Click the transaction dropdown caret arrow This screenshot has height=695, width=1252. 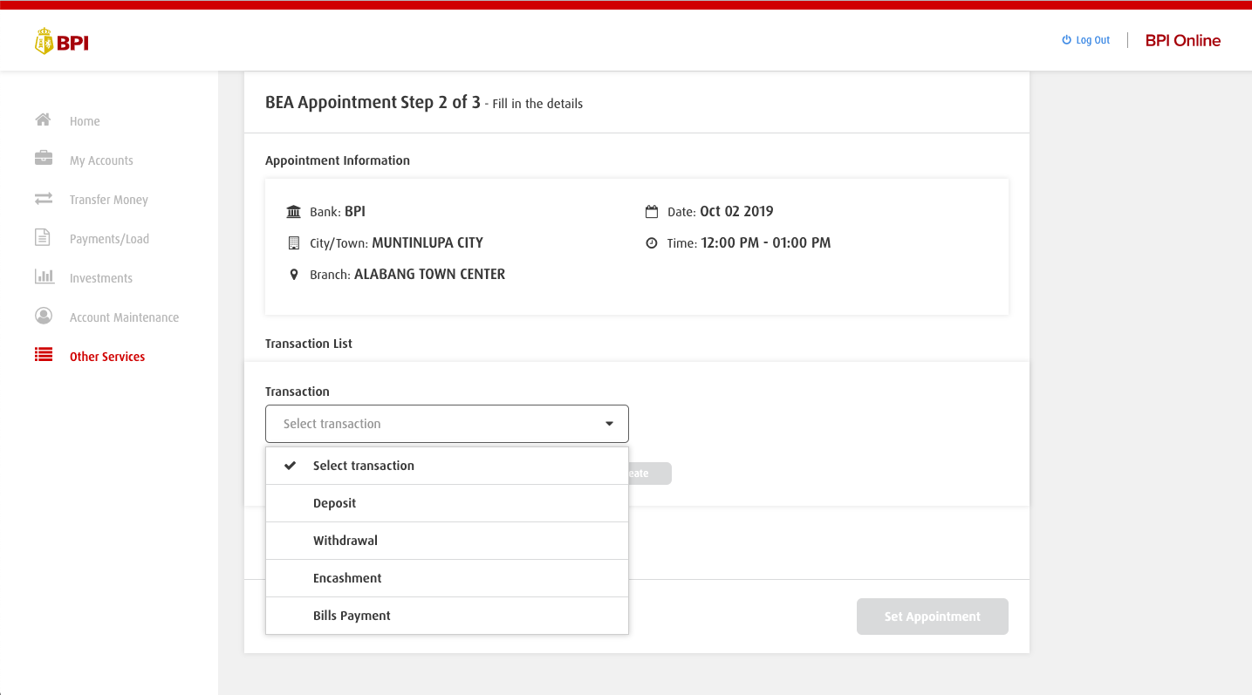pos(609,424)
